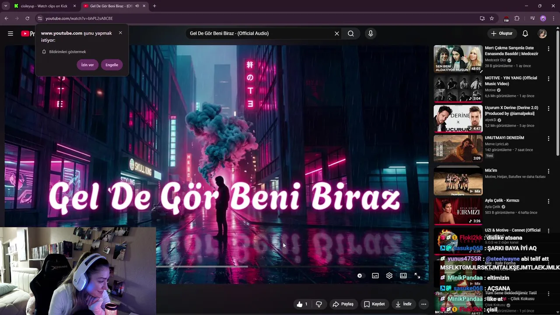Open the tab search dropdown arrow
The image size is (560, 315).
[x=5, y=6]
